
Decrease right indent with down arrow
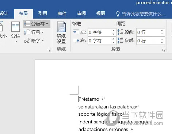(x=114, y=42)
